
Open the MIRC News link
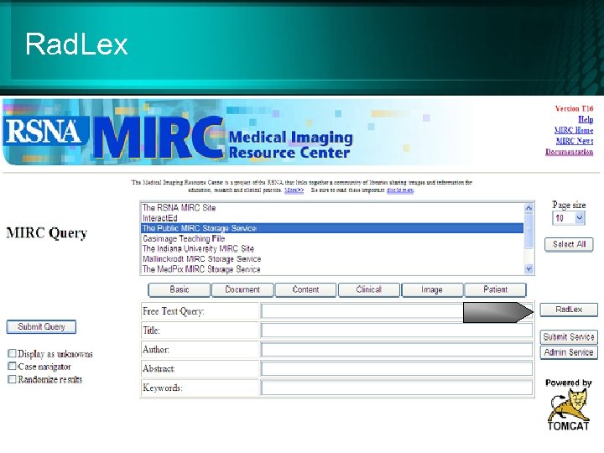click(575, 141)
